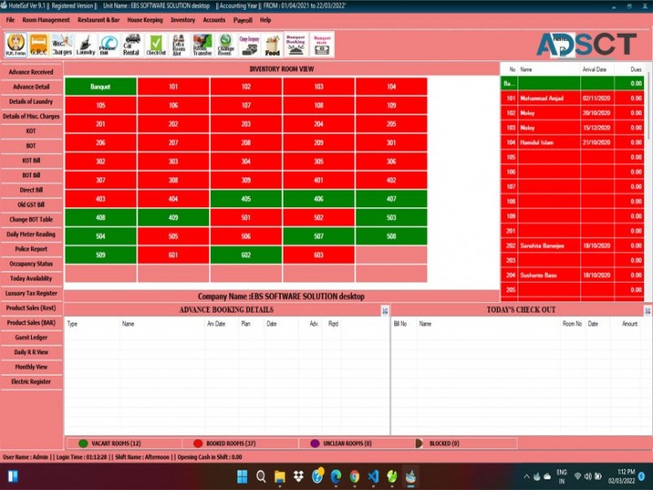Screen dimensions: 653x490
Task: Click the CheckOut toolbar icon
Action: (156, 44)
